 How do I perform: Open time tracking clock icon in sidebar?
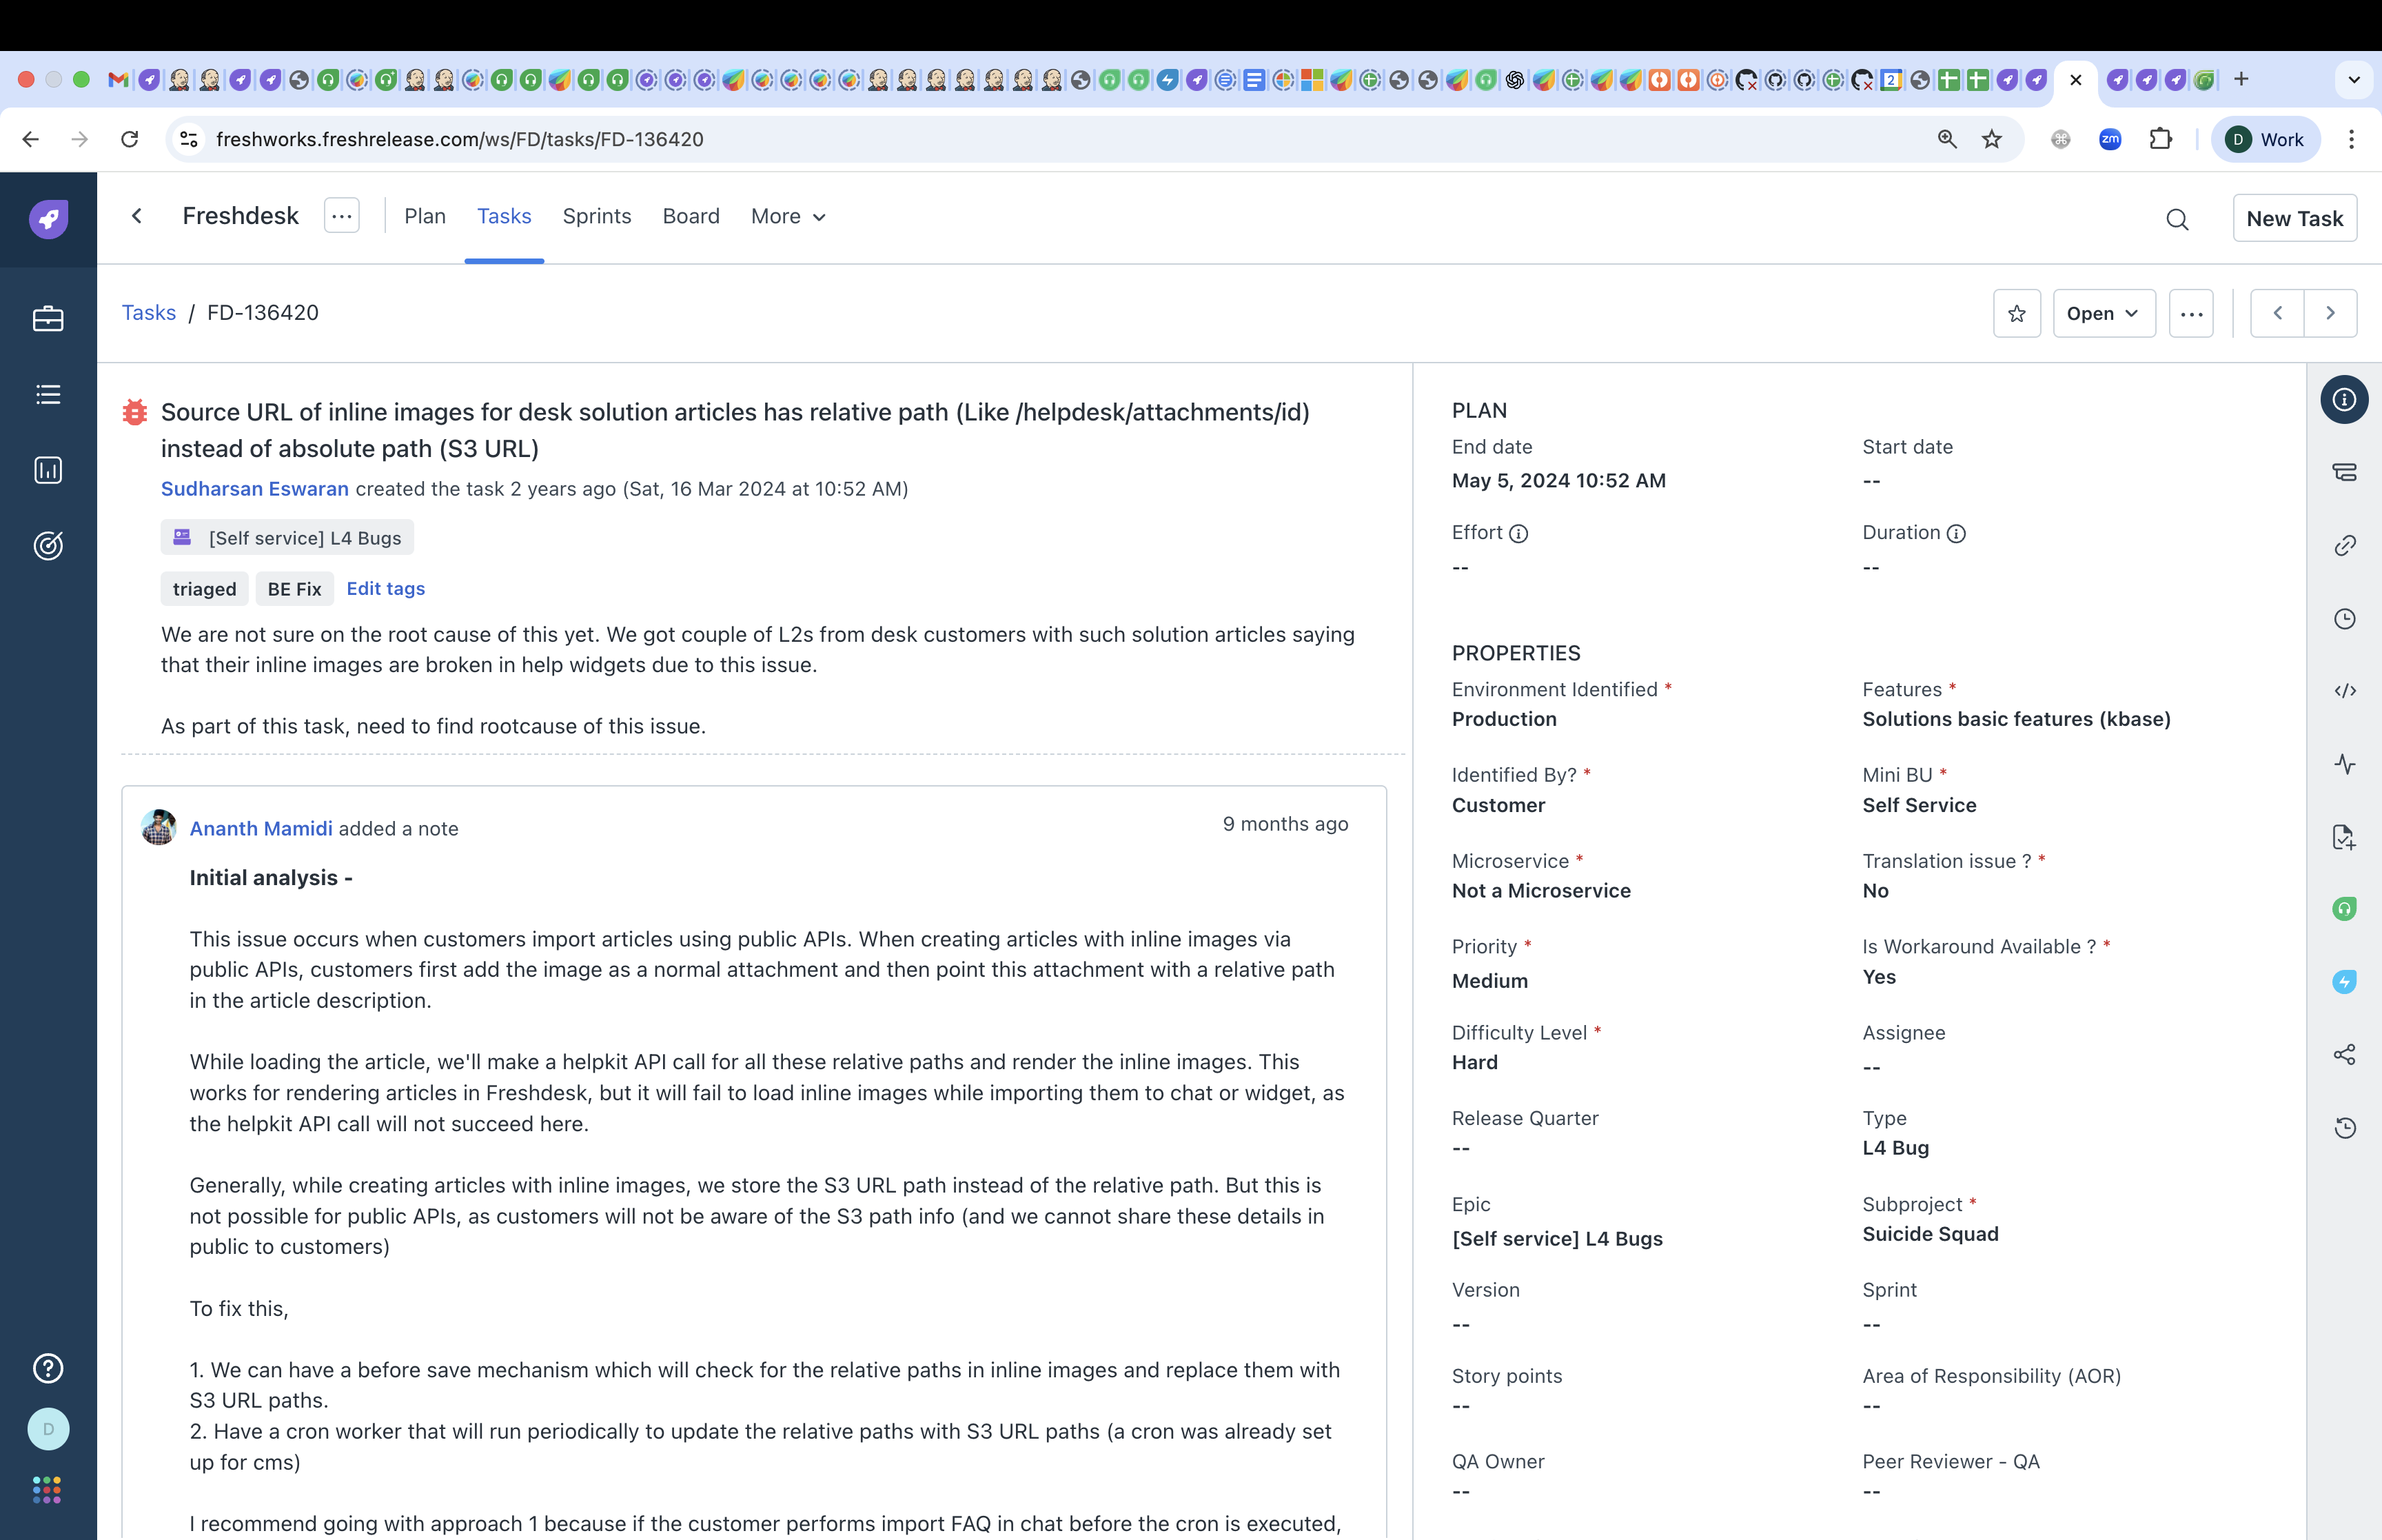[2344, 618]
